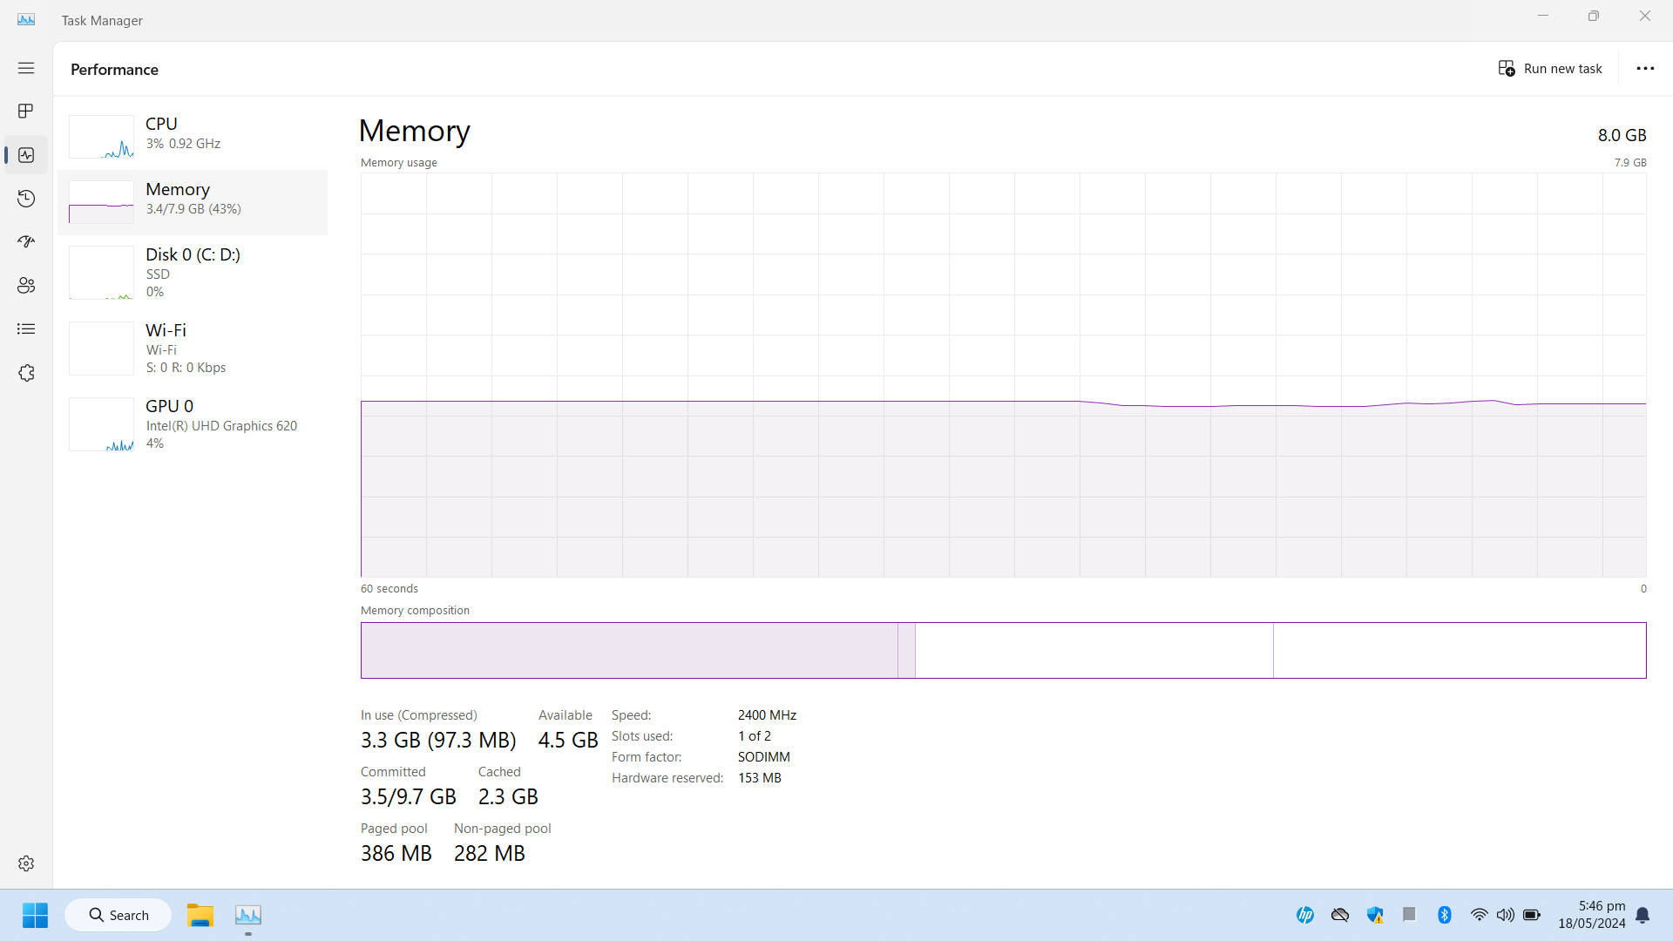Open the App history page icon

click(26, 199)
